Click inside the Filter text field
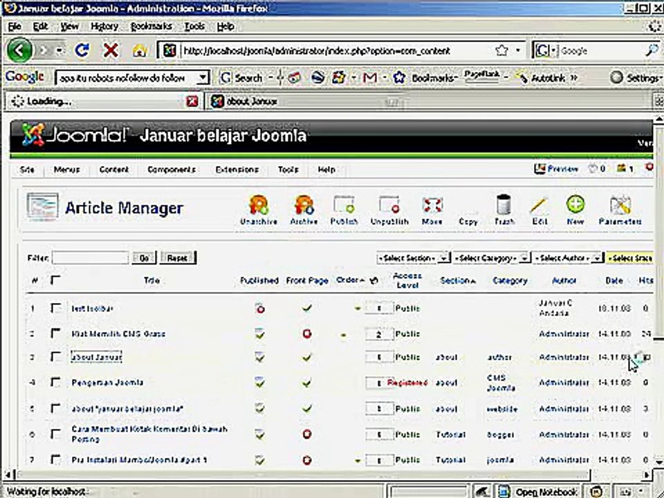 [90, 257]
